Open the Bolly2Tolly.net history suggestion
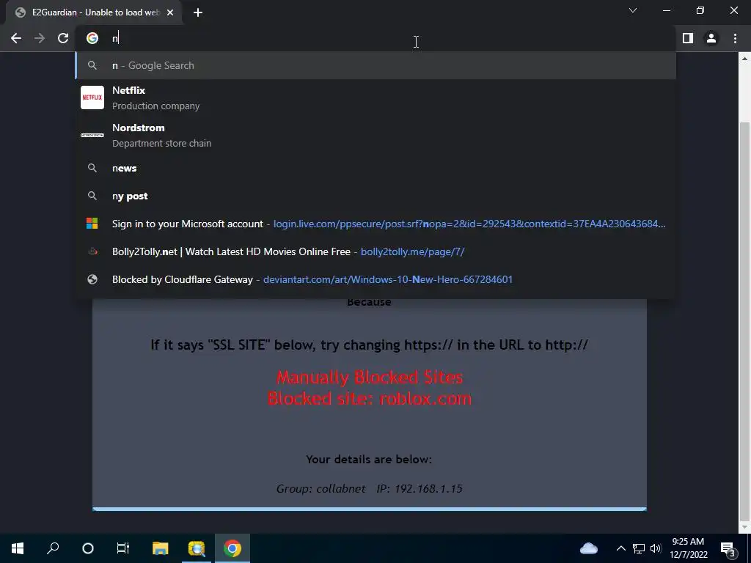 (376, 251)
